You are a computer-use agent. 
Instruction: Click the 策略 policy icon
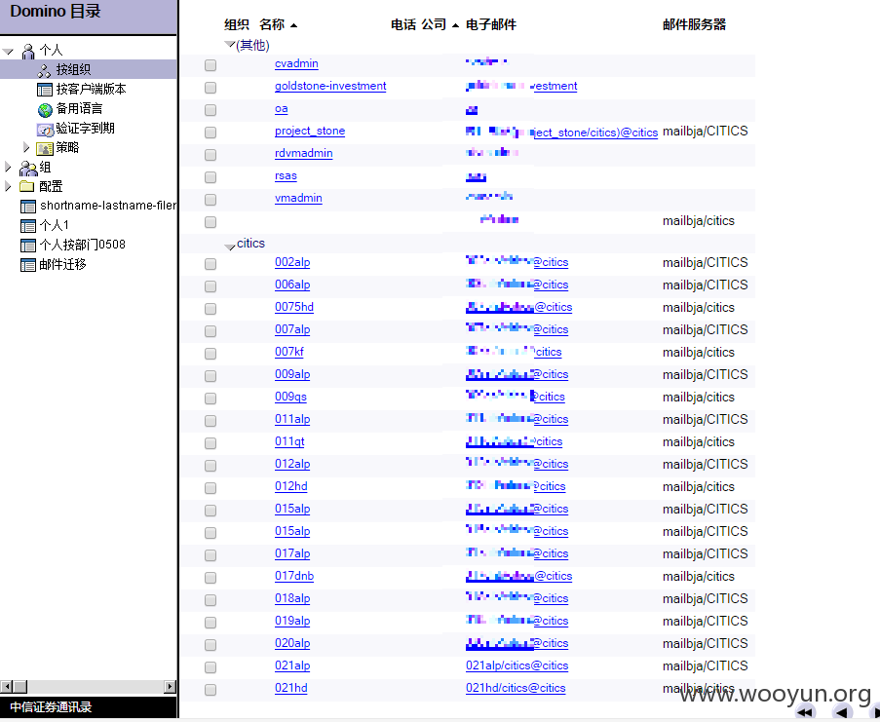point(45,149)
